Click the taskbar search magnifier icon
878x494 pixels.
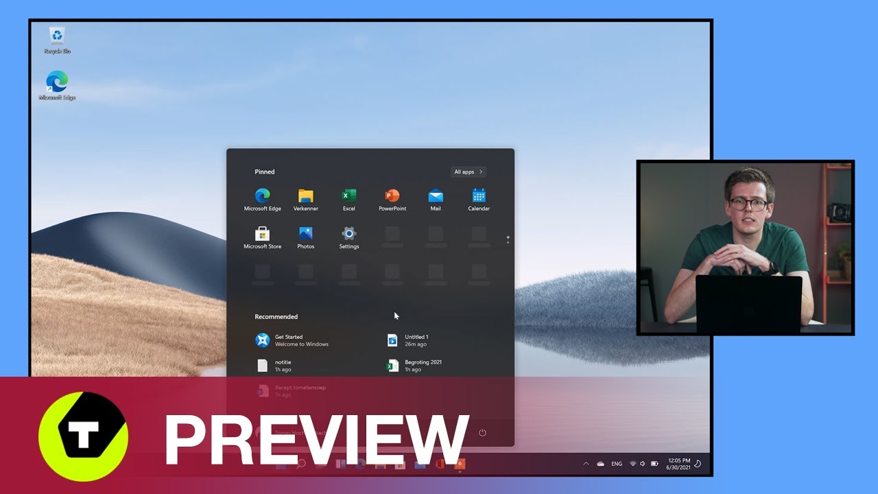300,464
